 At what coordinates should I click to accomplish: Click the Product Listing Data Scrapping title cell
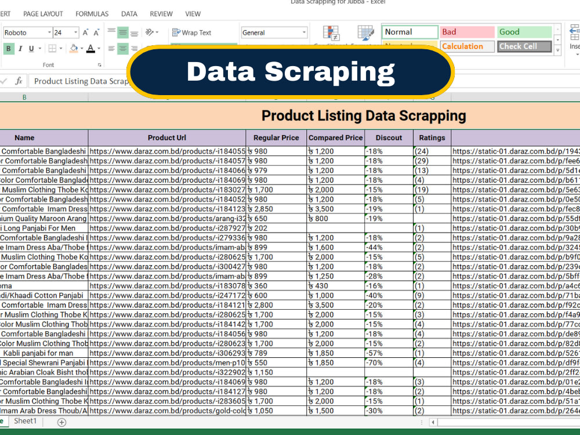click(290, 116)
